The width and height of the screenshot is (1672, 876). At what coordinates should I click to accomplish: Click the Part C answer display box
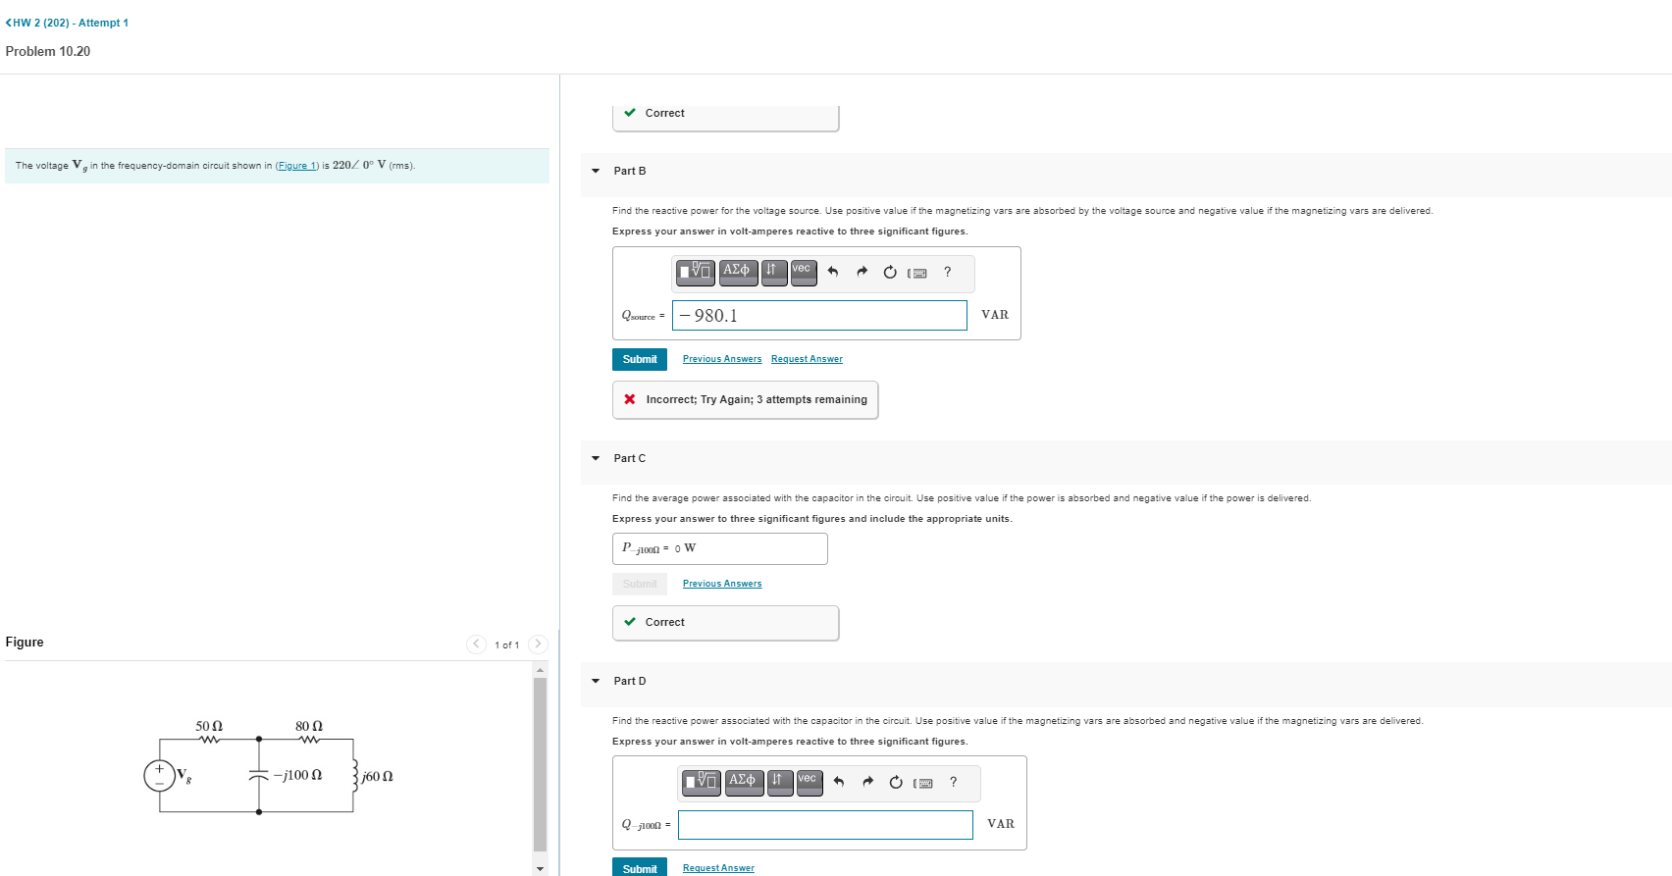point(719,548)
